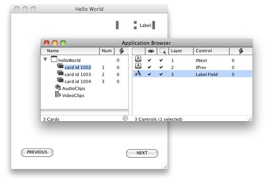Select the tNext control name
The width and height of the screenshot is (267, 182).
pyautogui.click(x=201, y=60)
